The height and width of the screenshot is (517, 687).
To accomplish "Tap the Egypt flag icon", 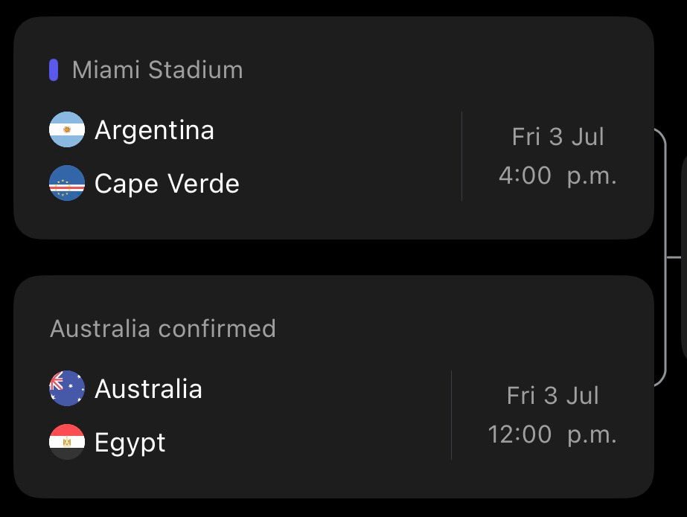I will click(66, 442).
